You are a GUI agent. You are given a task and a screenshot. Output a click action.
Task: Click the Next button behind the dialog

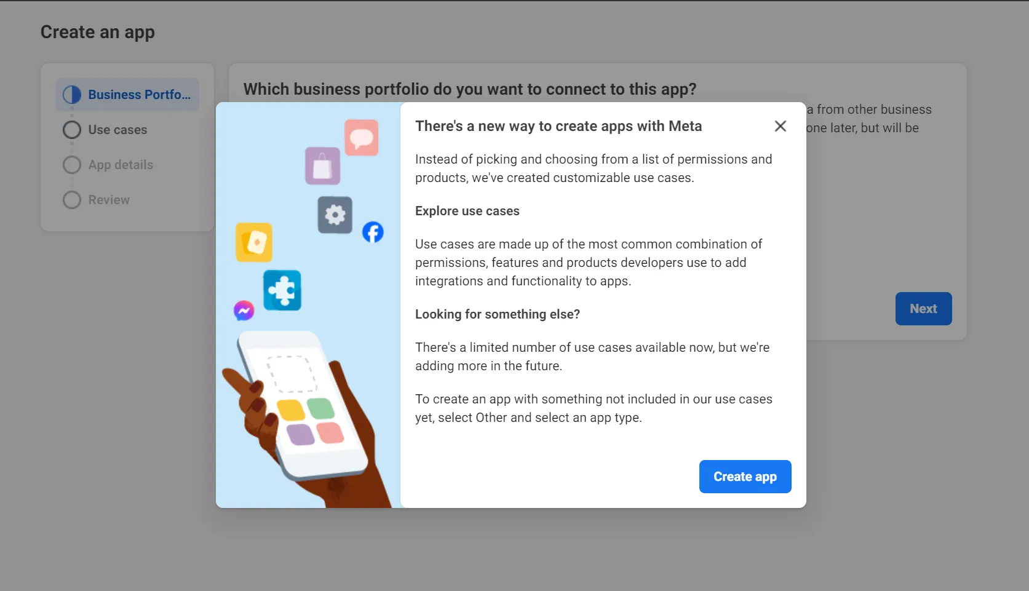pos(923,309)
